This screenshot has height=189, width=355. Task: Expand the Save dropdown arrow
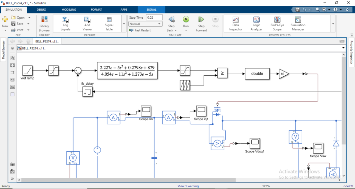click(x=28, y=24)
